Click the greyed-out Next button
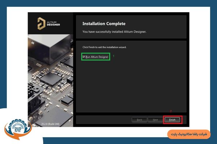Image resolution: width=217 pixels, height=144 pixels. click(x=155, y=120)
